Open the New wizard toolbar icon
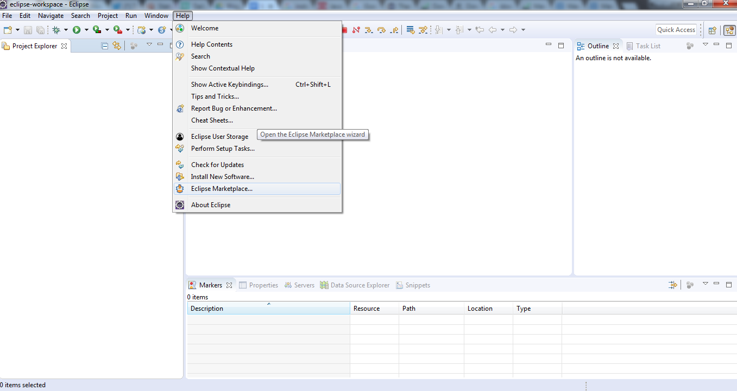Viewport: 737px width, 391px height. [x=7, y=30]
